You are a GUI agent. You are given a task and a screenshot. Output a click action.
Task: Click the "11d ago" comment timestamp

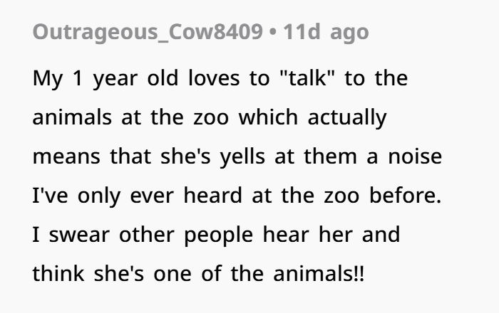point(326,33)
